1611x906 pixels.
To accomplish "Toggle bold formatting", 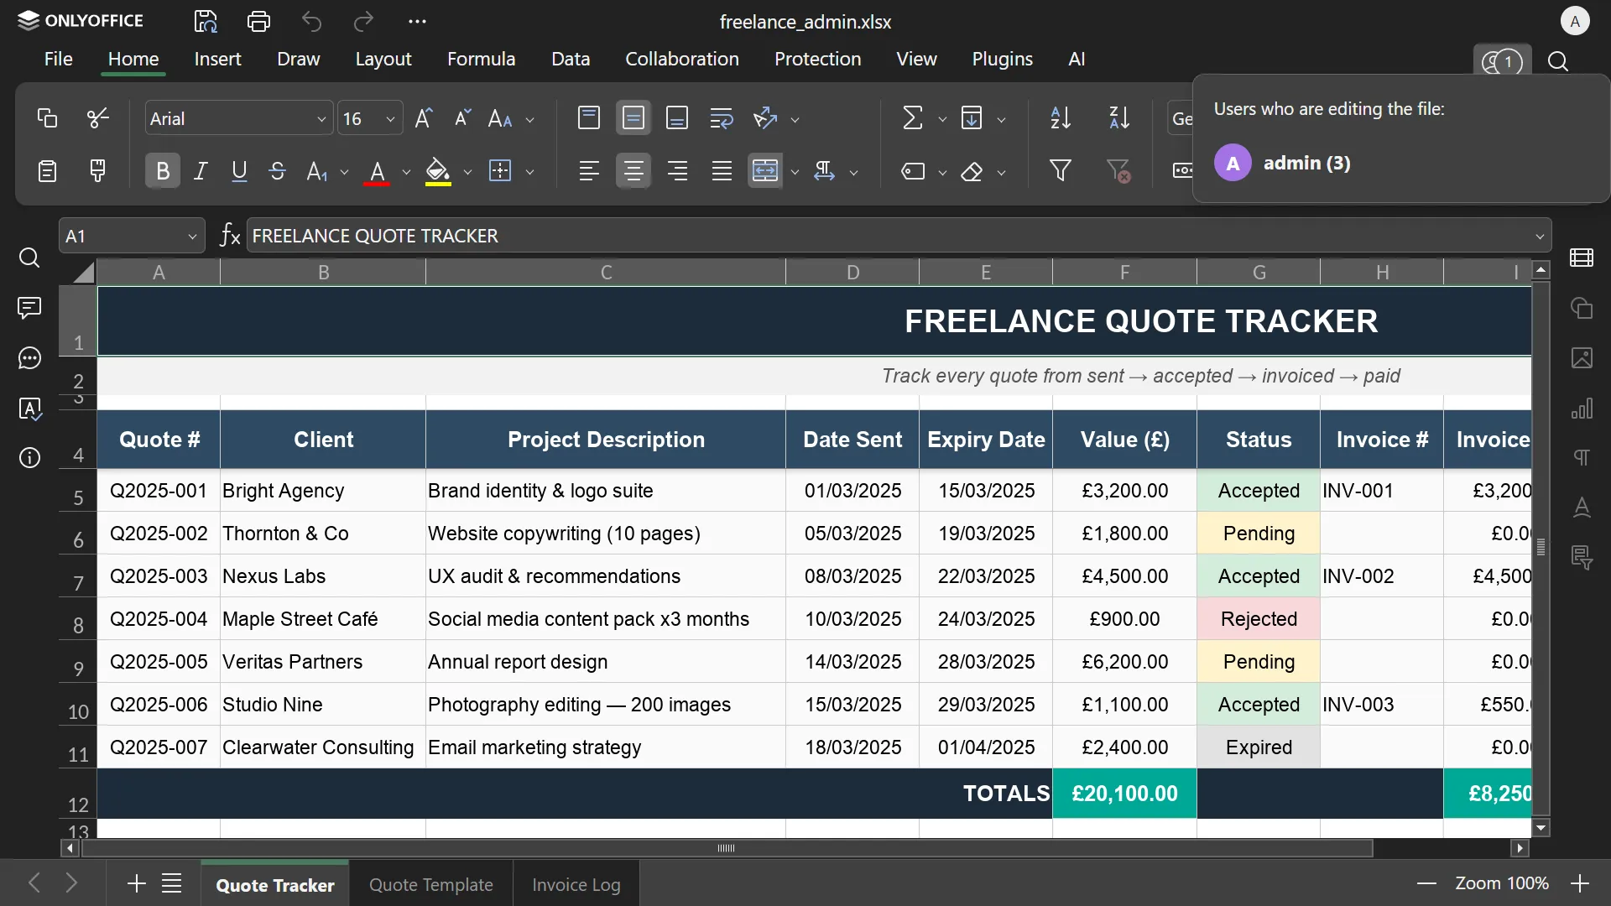I will point(161,170).
